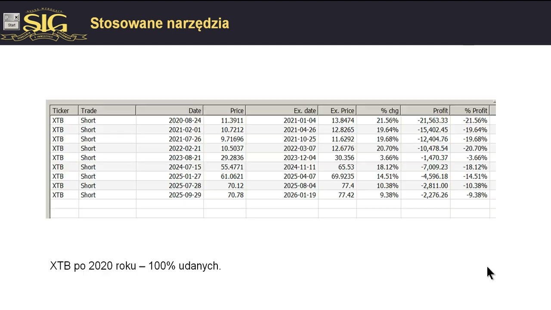Click price value 29.2836

232,158
